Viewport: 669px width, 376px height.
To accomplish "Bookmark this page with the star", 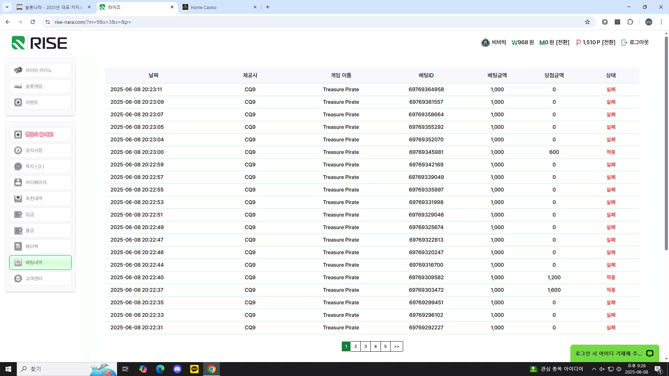I will (587, 22).
